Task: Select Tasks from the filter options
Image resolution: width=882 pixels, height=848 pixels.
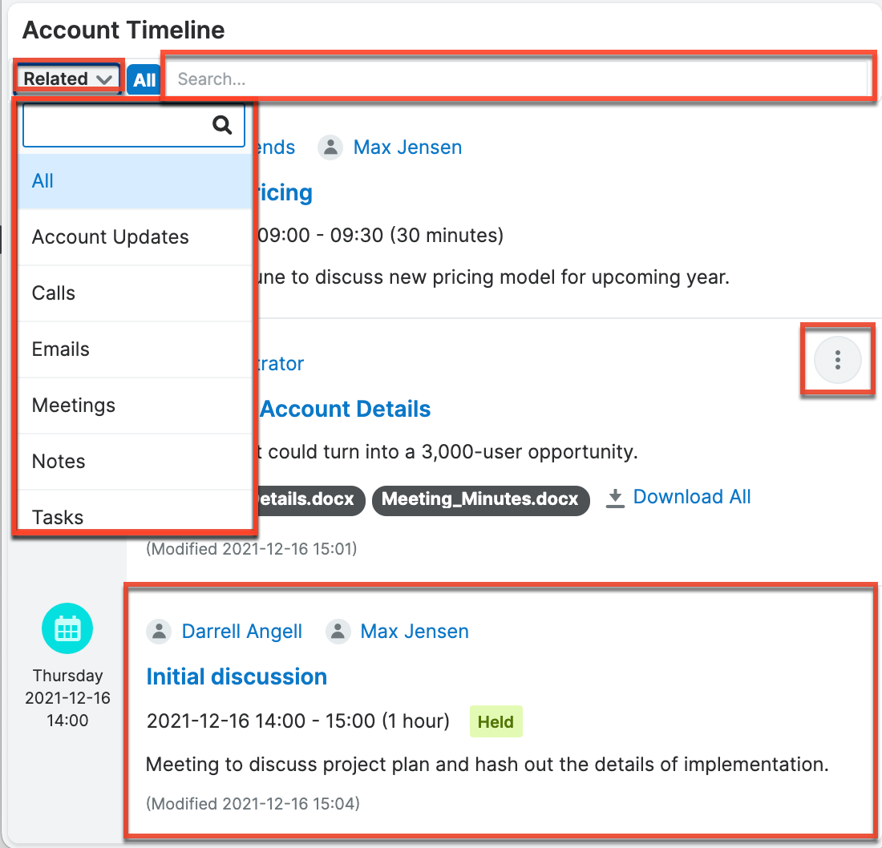Action: click(x=57, y=517)
